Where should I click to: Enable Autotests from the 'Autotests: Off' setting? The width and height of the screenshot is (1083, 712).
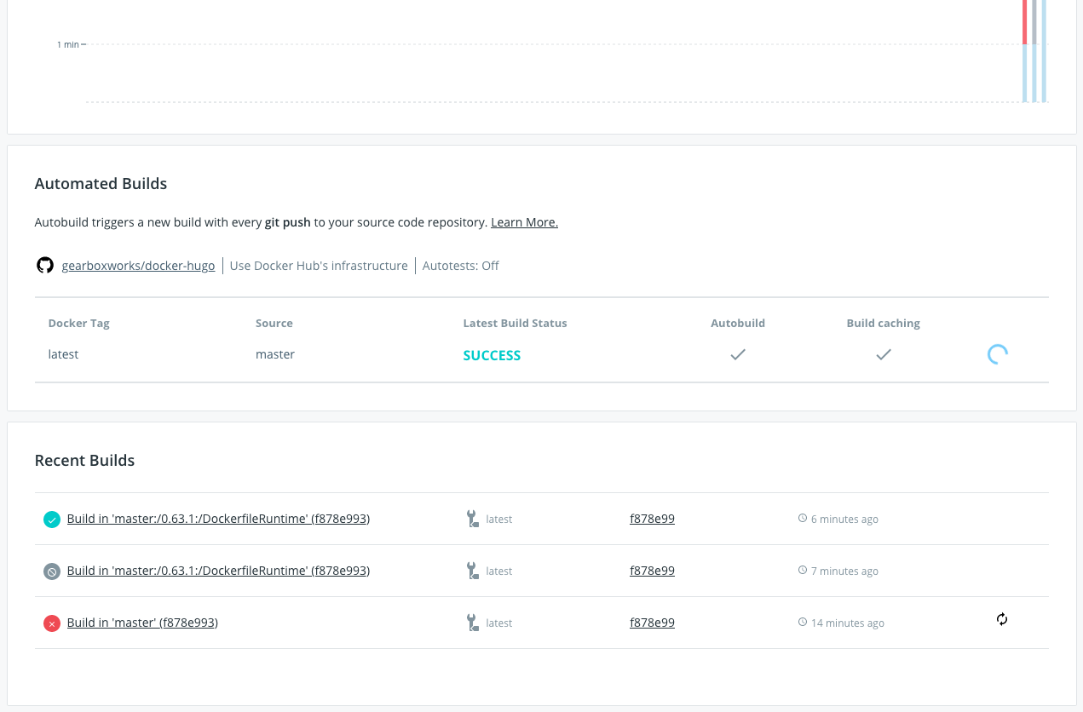click(461, 265)
